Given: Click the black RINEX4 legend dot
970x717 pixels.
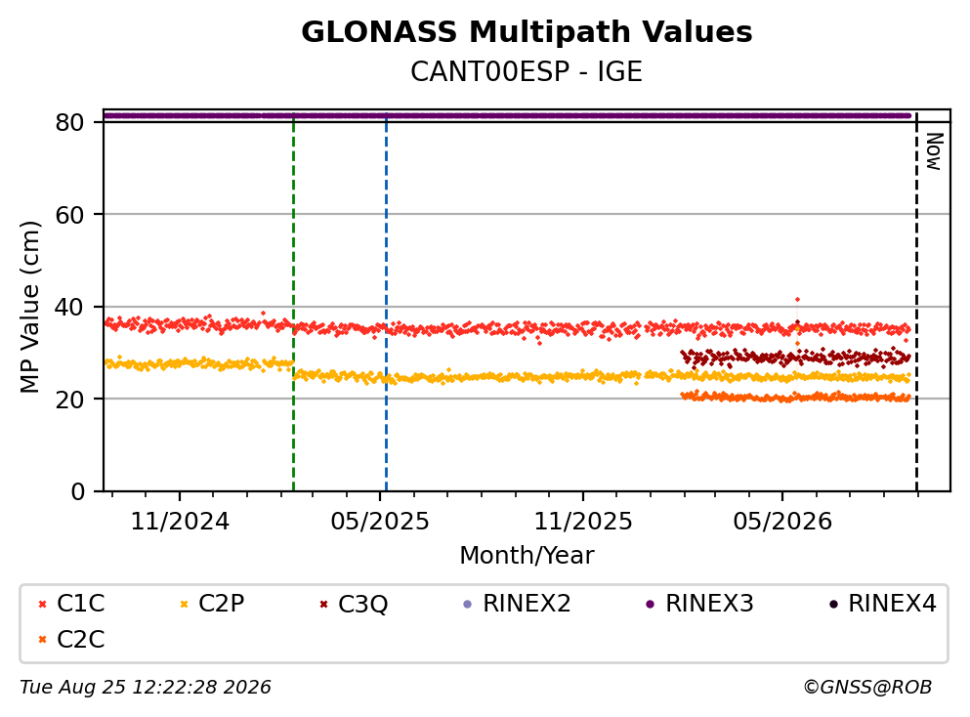Looking at the screenshot, I should [833, 605].
